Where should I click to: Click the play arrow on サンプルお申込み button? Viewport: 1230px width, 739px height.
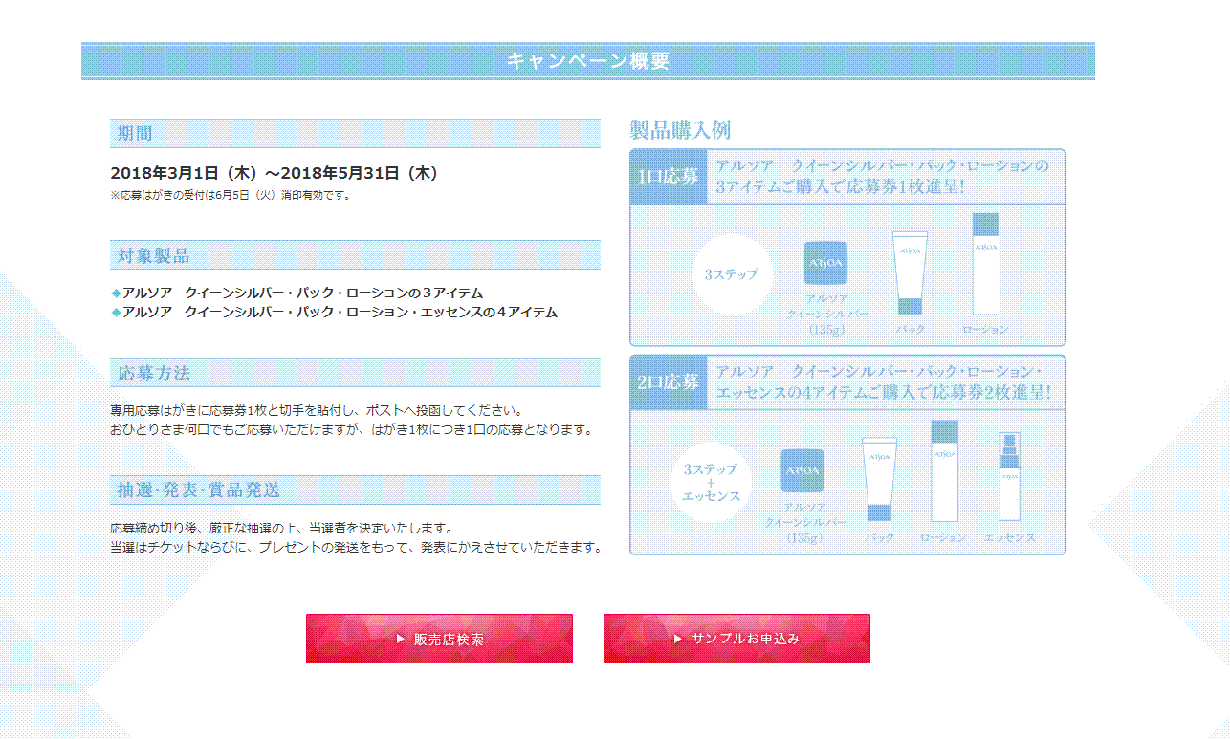(678, 639)
